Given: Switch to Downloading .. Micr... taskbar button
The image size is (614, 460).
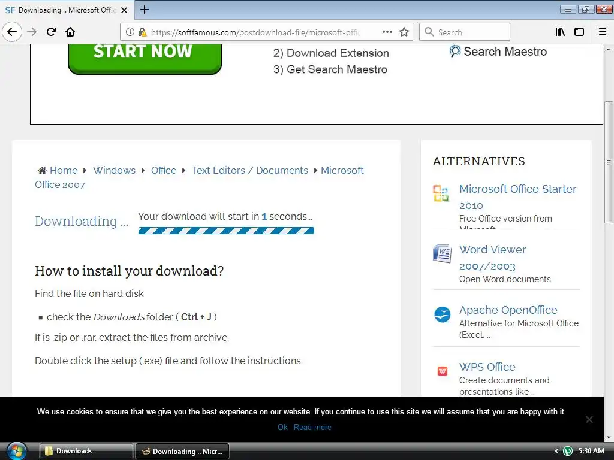Looking at the screenshot, I should 182,451.
